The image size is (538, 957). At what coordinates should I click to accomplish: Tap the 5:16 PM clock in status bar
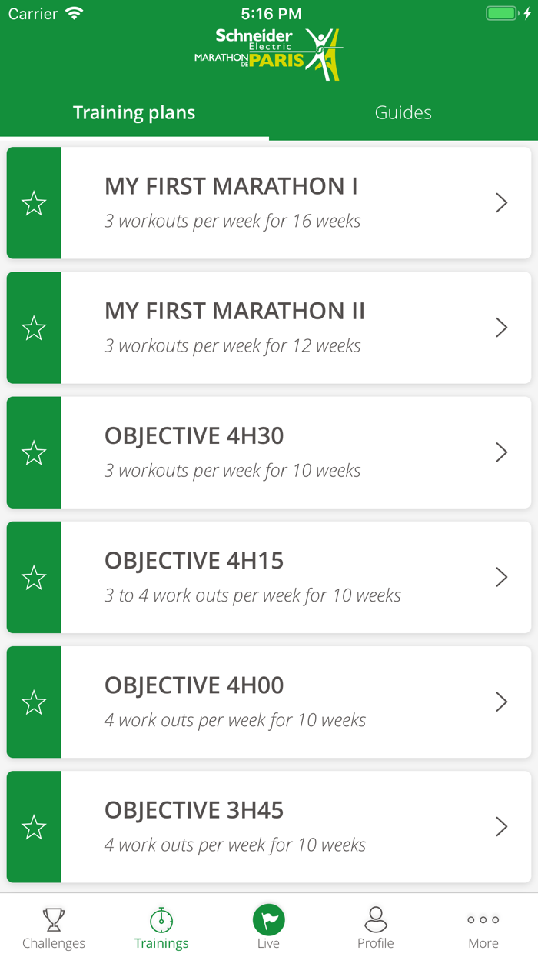(x=269, y=12)
